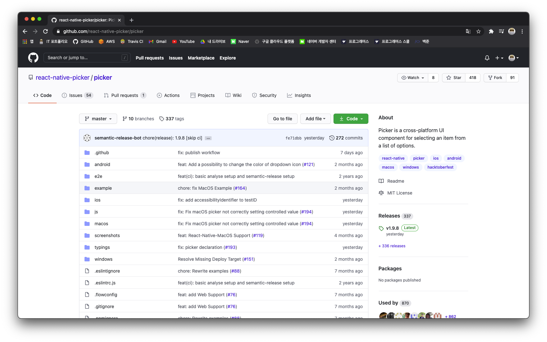The height and width of the screenshot is (342, 547).
Task: Open the macos folder
Action: (101, 224)
